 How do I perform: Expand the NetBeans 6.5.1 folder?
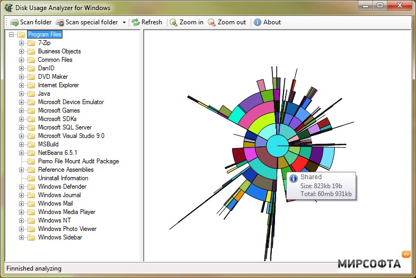22,153
